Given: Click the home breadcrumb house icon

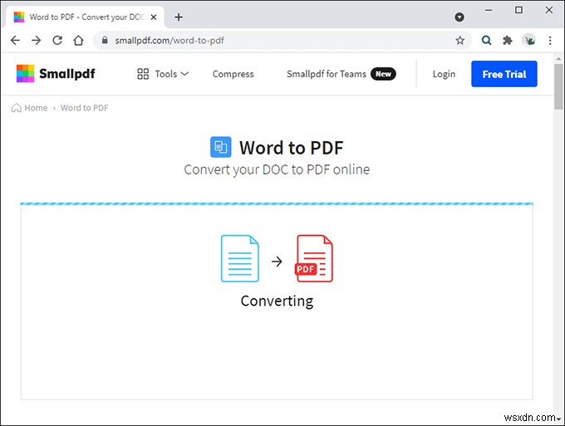Looking at the screenshot, I should (17, 108).
